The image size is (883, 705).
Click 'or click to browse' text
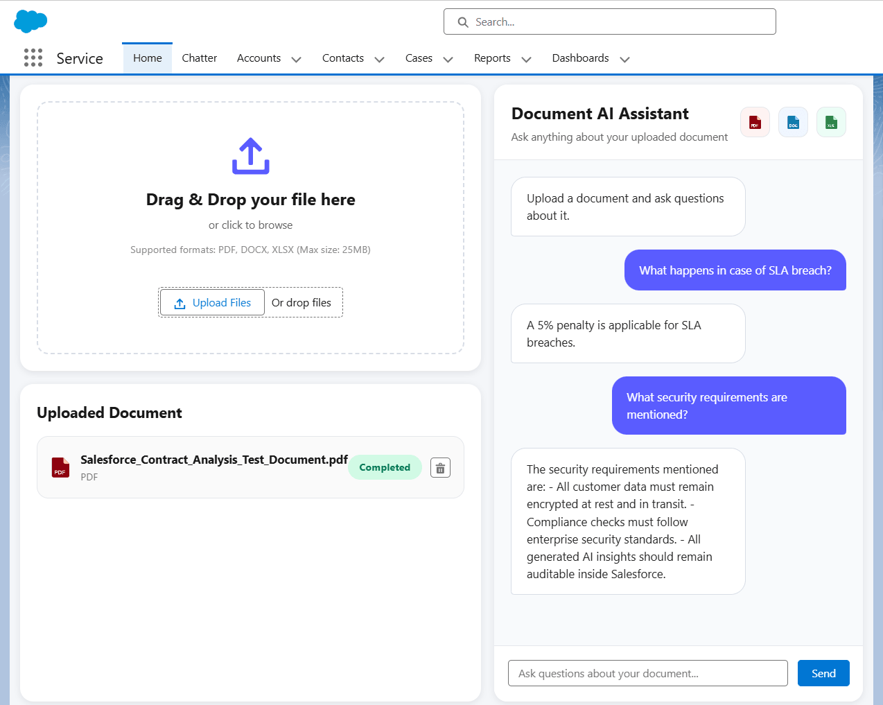(x=251, y=225)
